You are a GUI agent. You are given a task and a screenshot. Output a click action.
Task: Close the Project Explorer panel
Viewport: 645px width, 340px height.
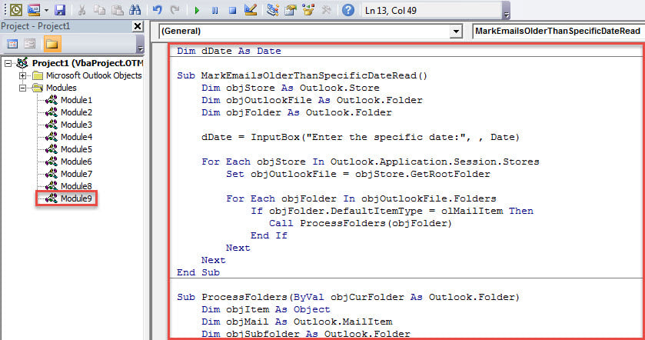(138, 26)
